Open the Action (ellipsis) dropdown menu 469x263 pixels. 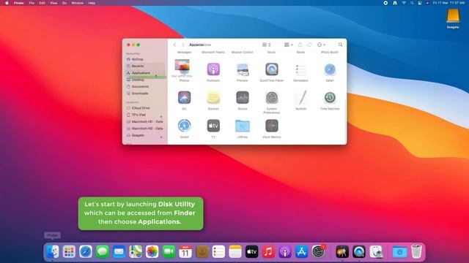click(321, 45)
